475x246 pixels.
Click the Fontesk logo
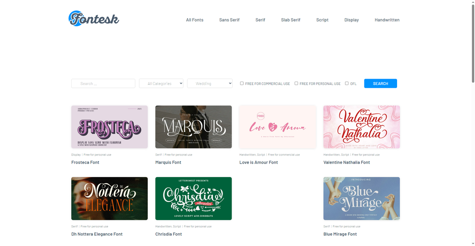(94, 19)
